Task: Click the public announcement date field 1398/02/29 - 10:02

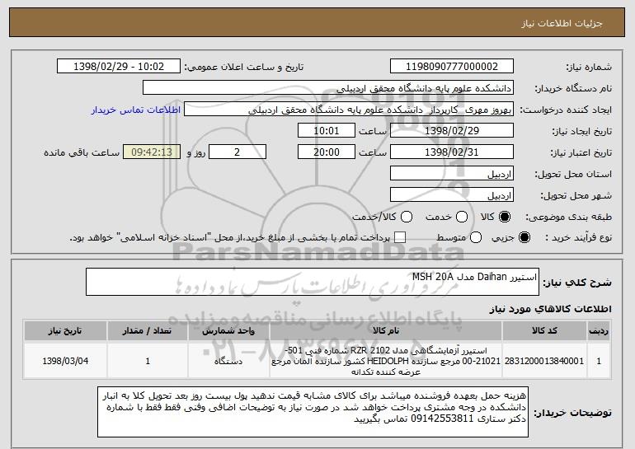Action: (119, 67)
